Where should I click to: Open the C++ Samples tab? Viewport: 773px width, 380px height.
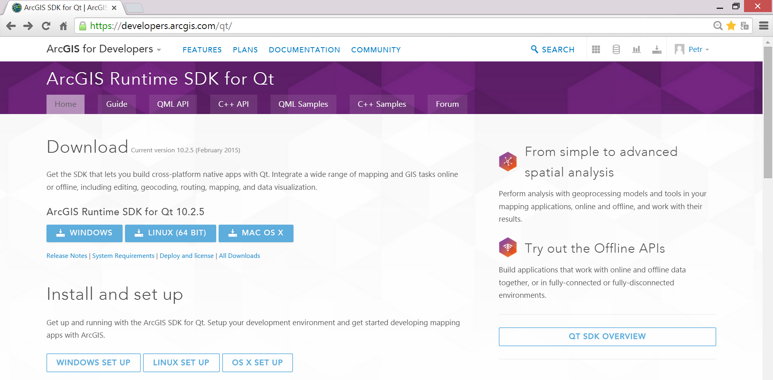click(382, 104)
